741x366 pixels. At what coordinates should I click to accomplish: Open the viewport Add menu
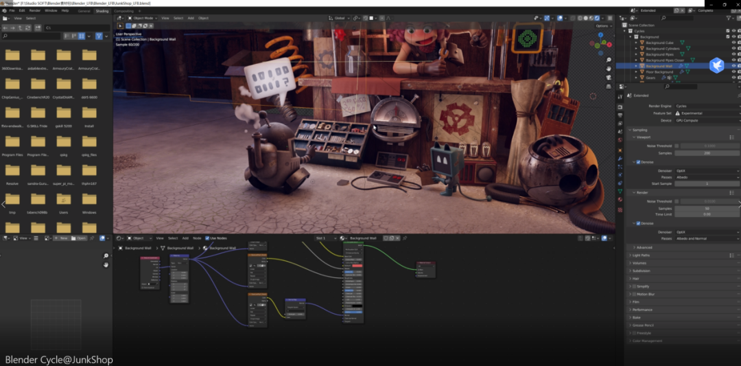coord(191,18)
